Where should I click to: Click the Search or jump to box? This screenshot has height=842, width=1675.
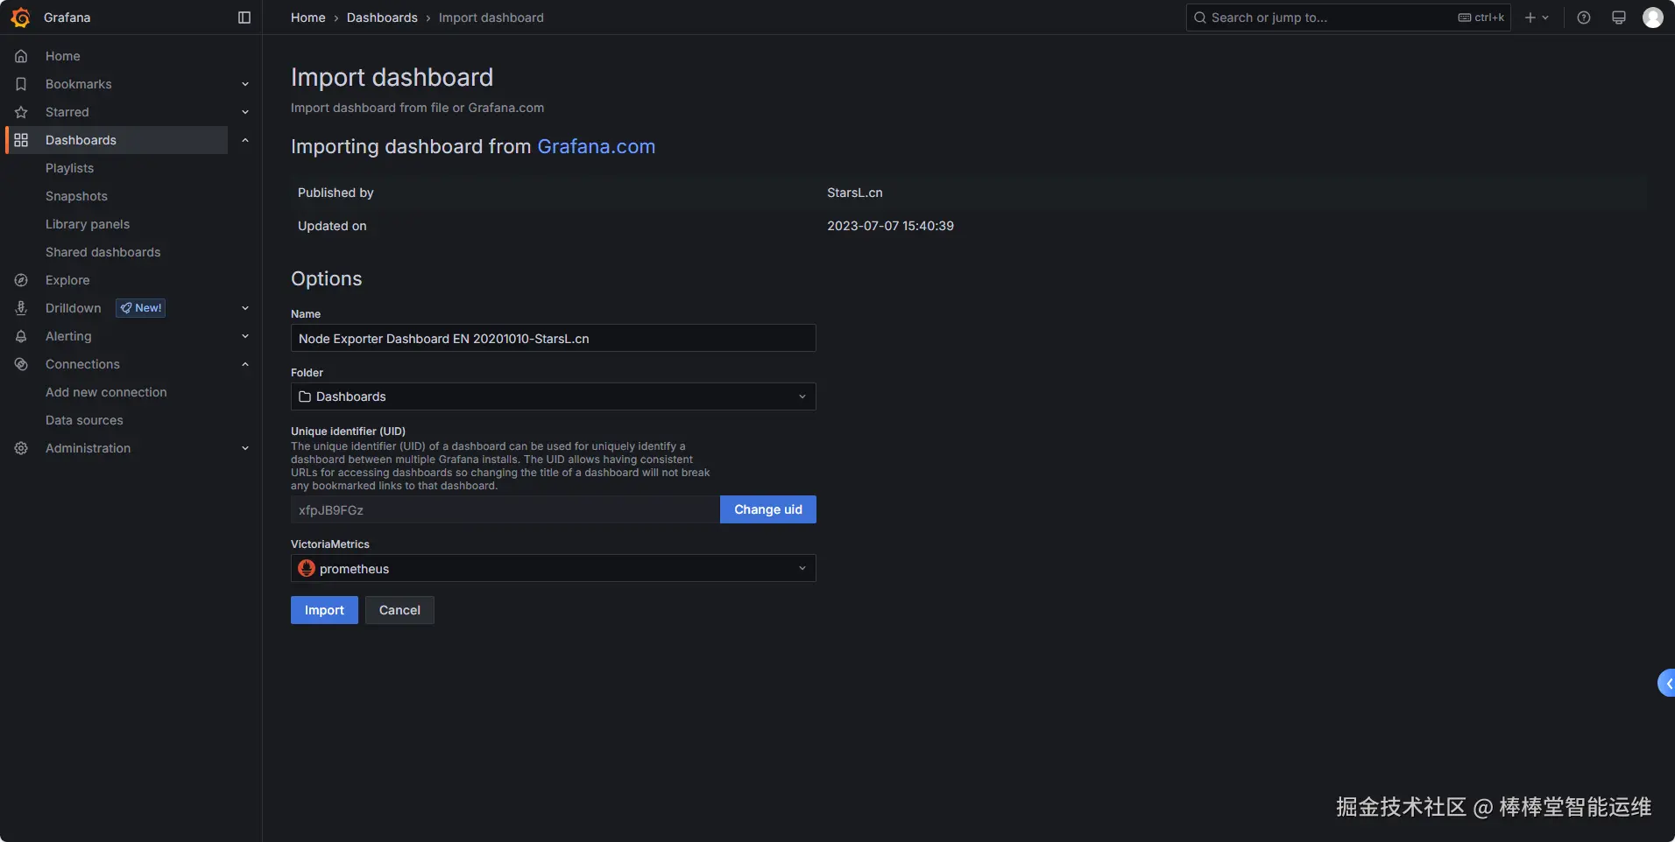[1348, 18]
